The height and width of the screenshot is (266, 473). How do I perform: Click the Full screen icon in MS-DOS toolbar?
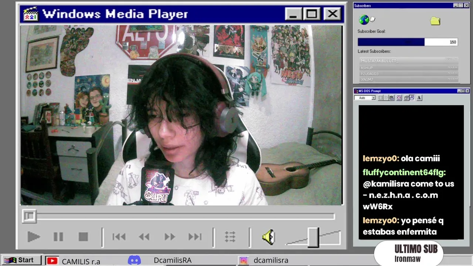tap(399, 98)
